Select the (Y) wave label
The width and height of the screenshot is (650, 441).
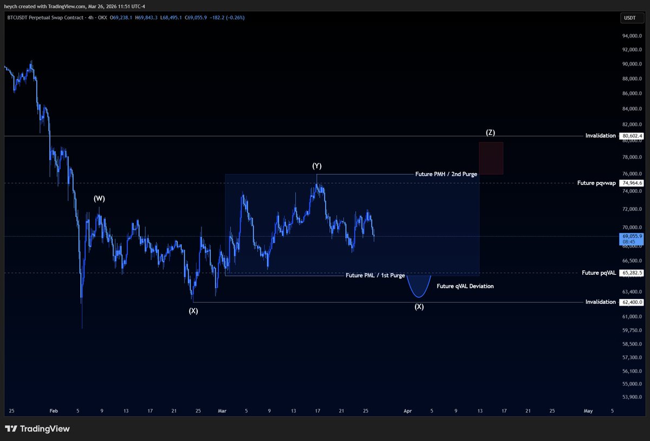[x=317, y=166]
